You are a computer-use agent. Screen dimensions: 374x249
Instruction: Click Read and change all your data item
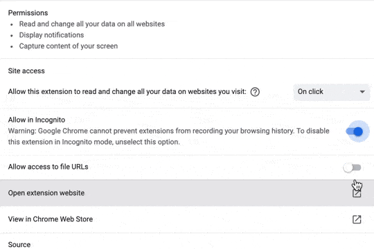coord(92,24)
